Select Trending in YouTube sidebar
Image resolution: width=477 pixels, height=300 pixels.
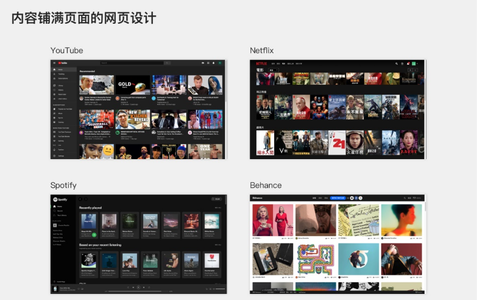point(63,74)
